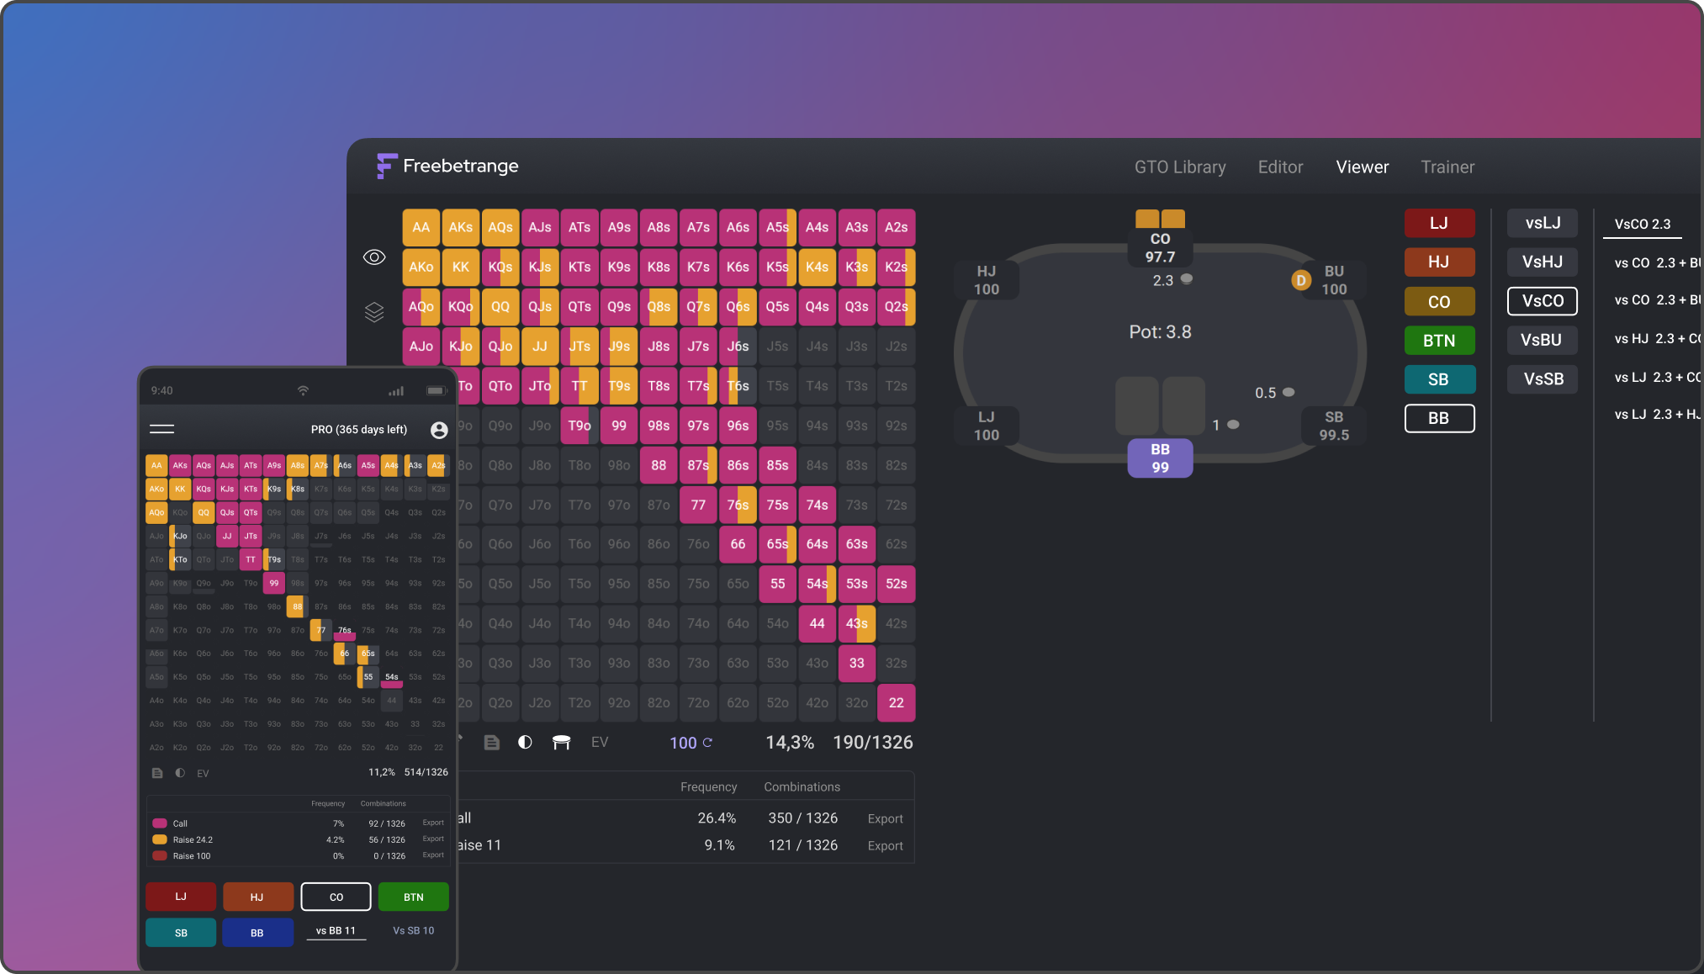
Task: Open the hamburger menu on the phone screen
Action: point(161,429)
